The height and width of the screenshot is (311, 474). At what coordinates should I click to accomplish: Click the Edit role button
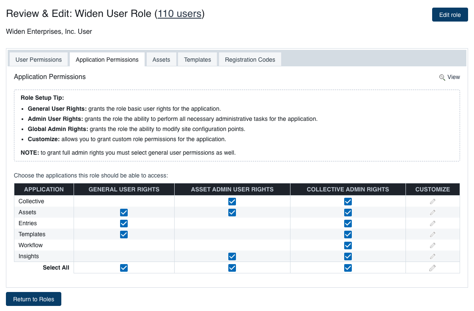449,14
